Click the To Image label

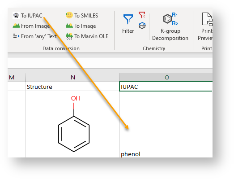[x=85, y=26]
